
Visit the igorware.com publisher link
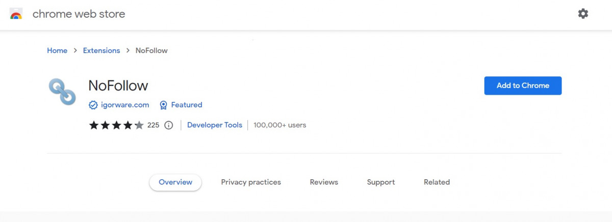coord(125,105)
